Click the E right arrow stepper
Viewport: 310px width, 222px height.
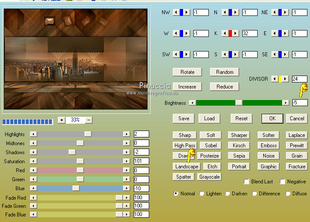(285, 33)
